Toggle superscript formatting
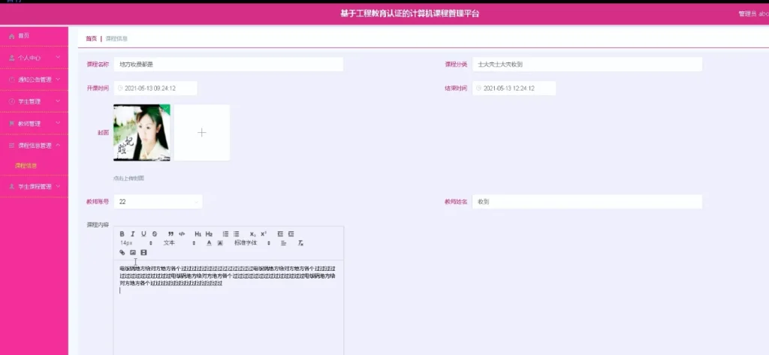This screenshot has height=355, width=769. tap(264, 233)
